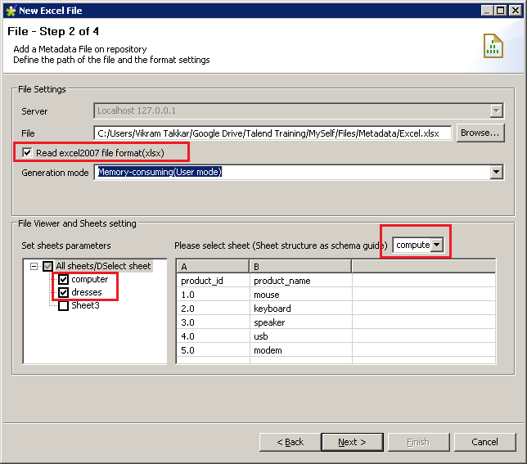Uncheck the computer sheet checkbox
Image resolution: width=527 pixels, height=464 pixels.
64,279
